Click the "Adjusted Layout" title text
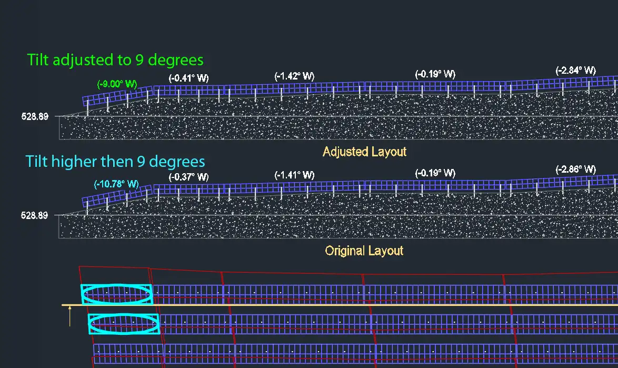 point(364,152)
